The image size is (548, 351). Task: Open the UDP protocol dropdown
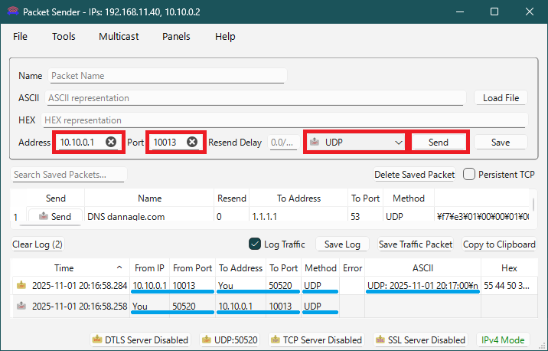click(x=355, y=143)
